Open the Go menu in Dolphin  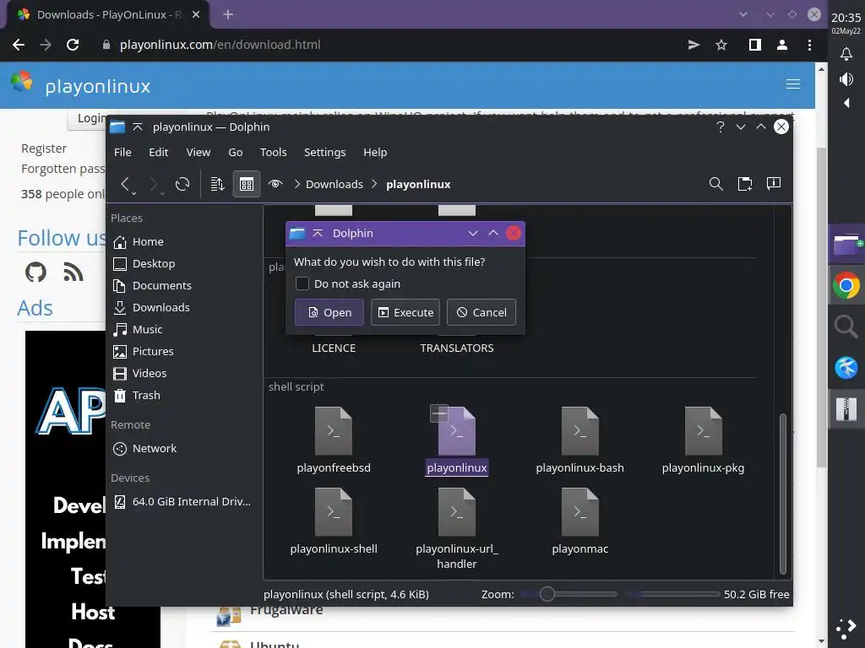pos(235,152)
